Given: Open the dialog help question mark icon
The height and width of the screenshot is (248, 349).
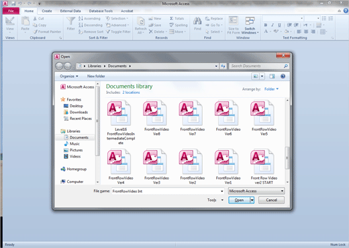Looking at the screenshot, I should [283, 76].
